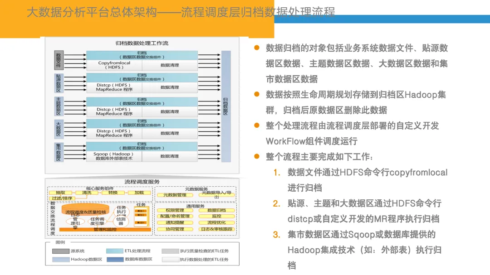The width and height of the screenshot is (490, 275).
Task: Click the 监控 pill
Action: pyautogui.click(x=216, y=216)
